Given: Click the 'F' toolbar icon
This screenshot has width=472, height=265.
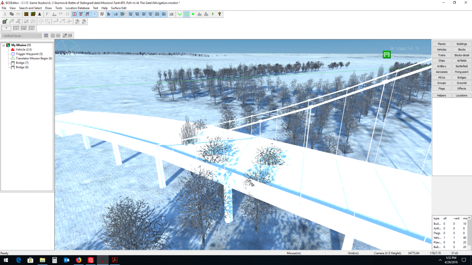Looking at the screenshot, I should 47,14.
